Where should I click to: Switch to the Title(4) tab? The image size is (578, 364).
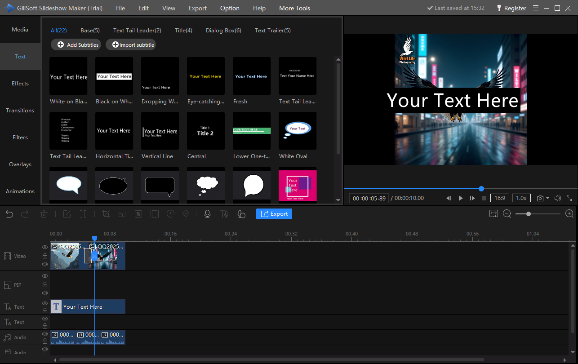[x=183, y=31]
